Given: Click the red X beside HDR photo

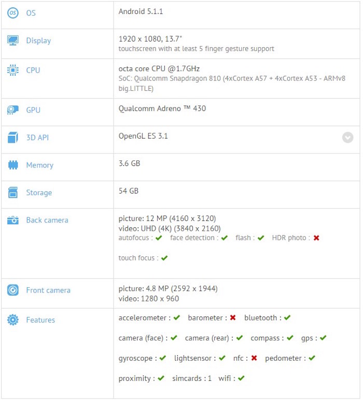Looking at the screenshot, I should tap(316, 238).
